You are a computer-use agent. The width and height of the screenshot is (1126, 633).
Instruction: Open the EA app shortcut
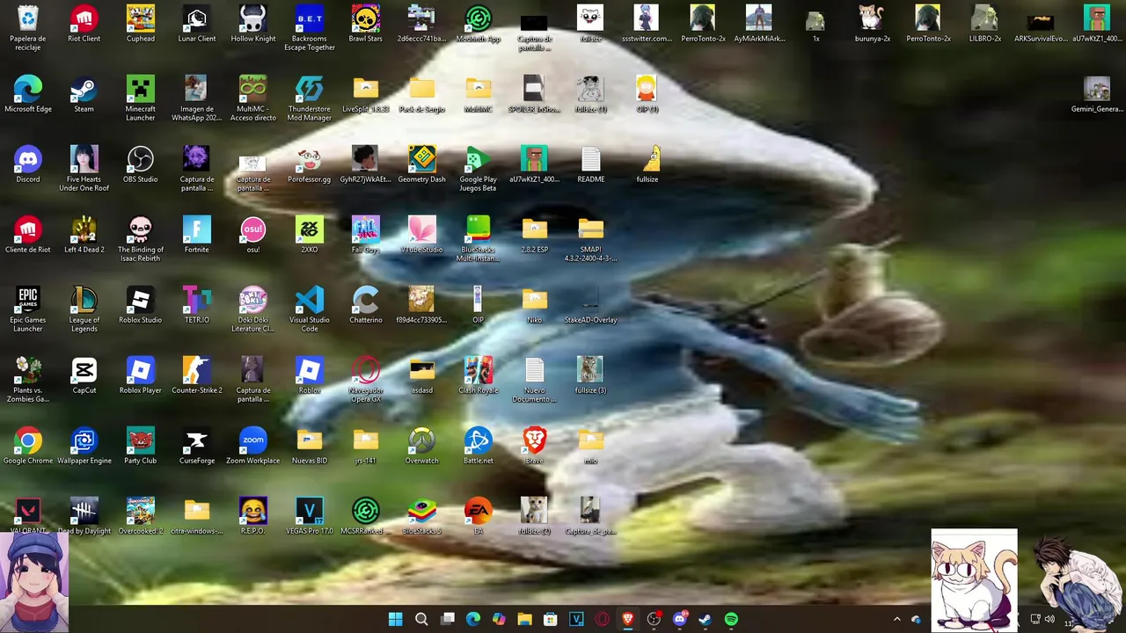pyautogui.click(x=479, y=516)
